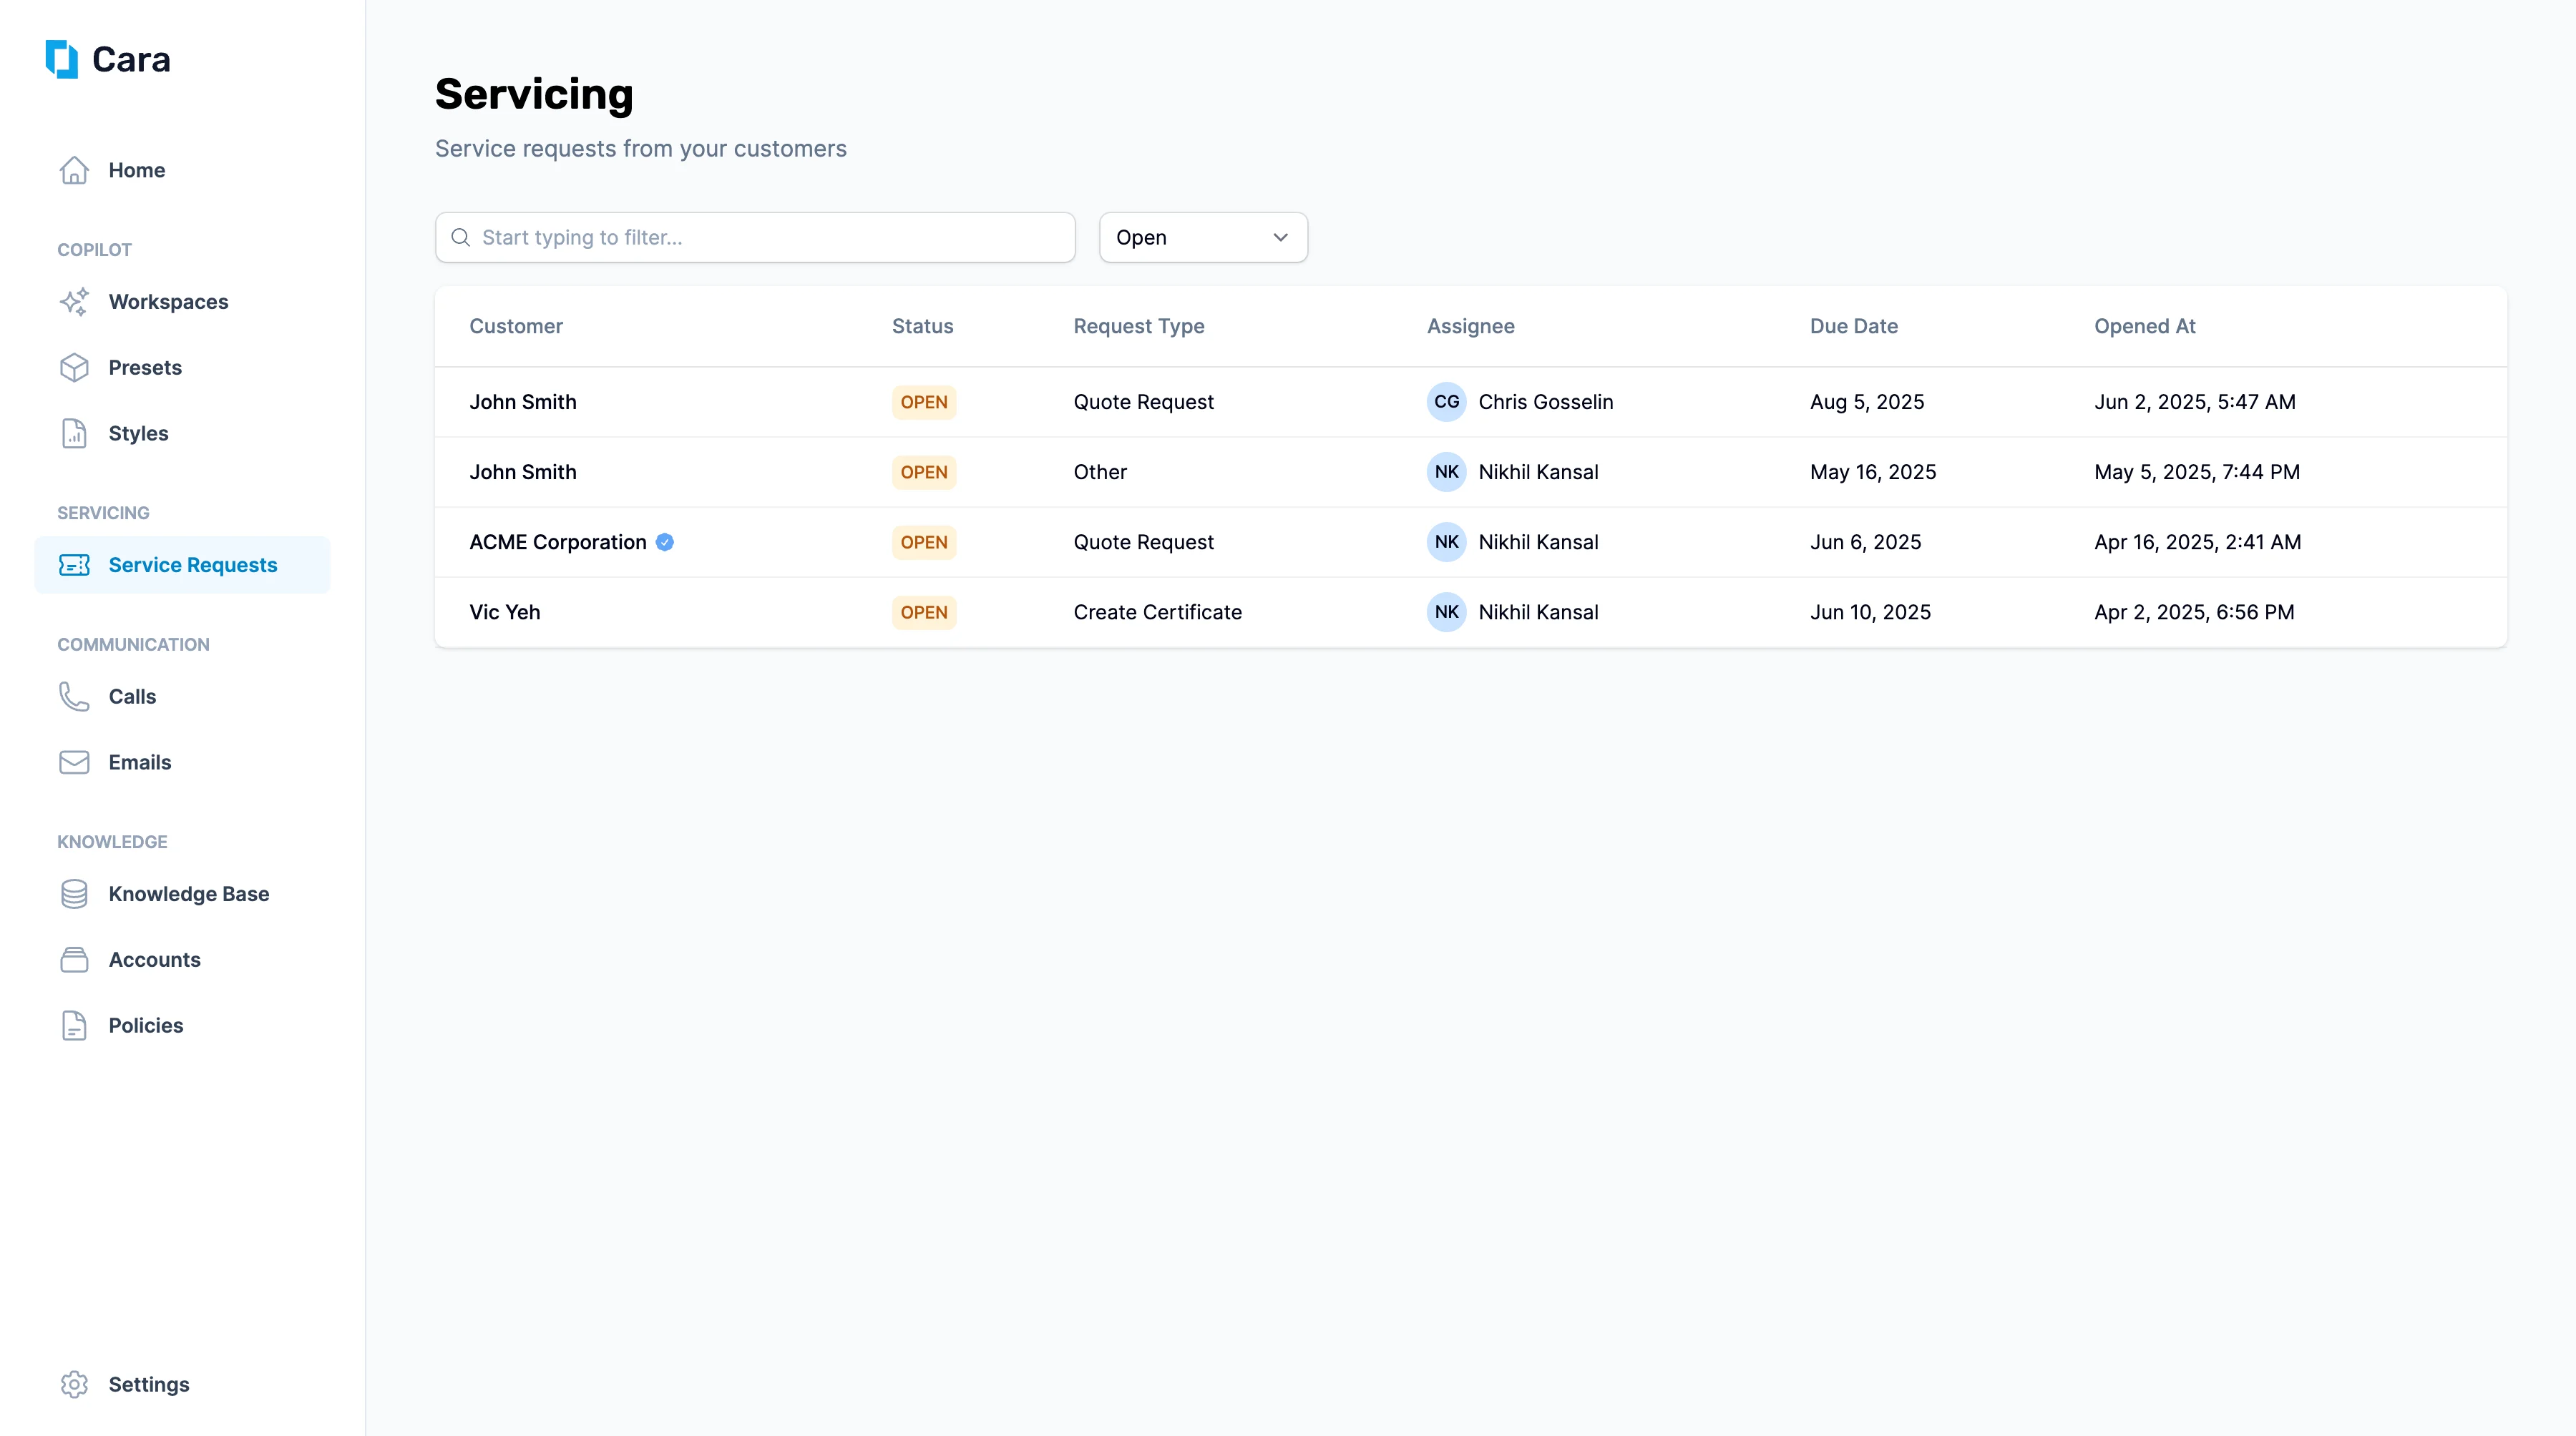This screenshot has width=2576, height=1436.
Task: Click the Accounts folder icon
Action: tap(74, 960)
